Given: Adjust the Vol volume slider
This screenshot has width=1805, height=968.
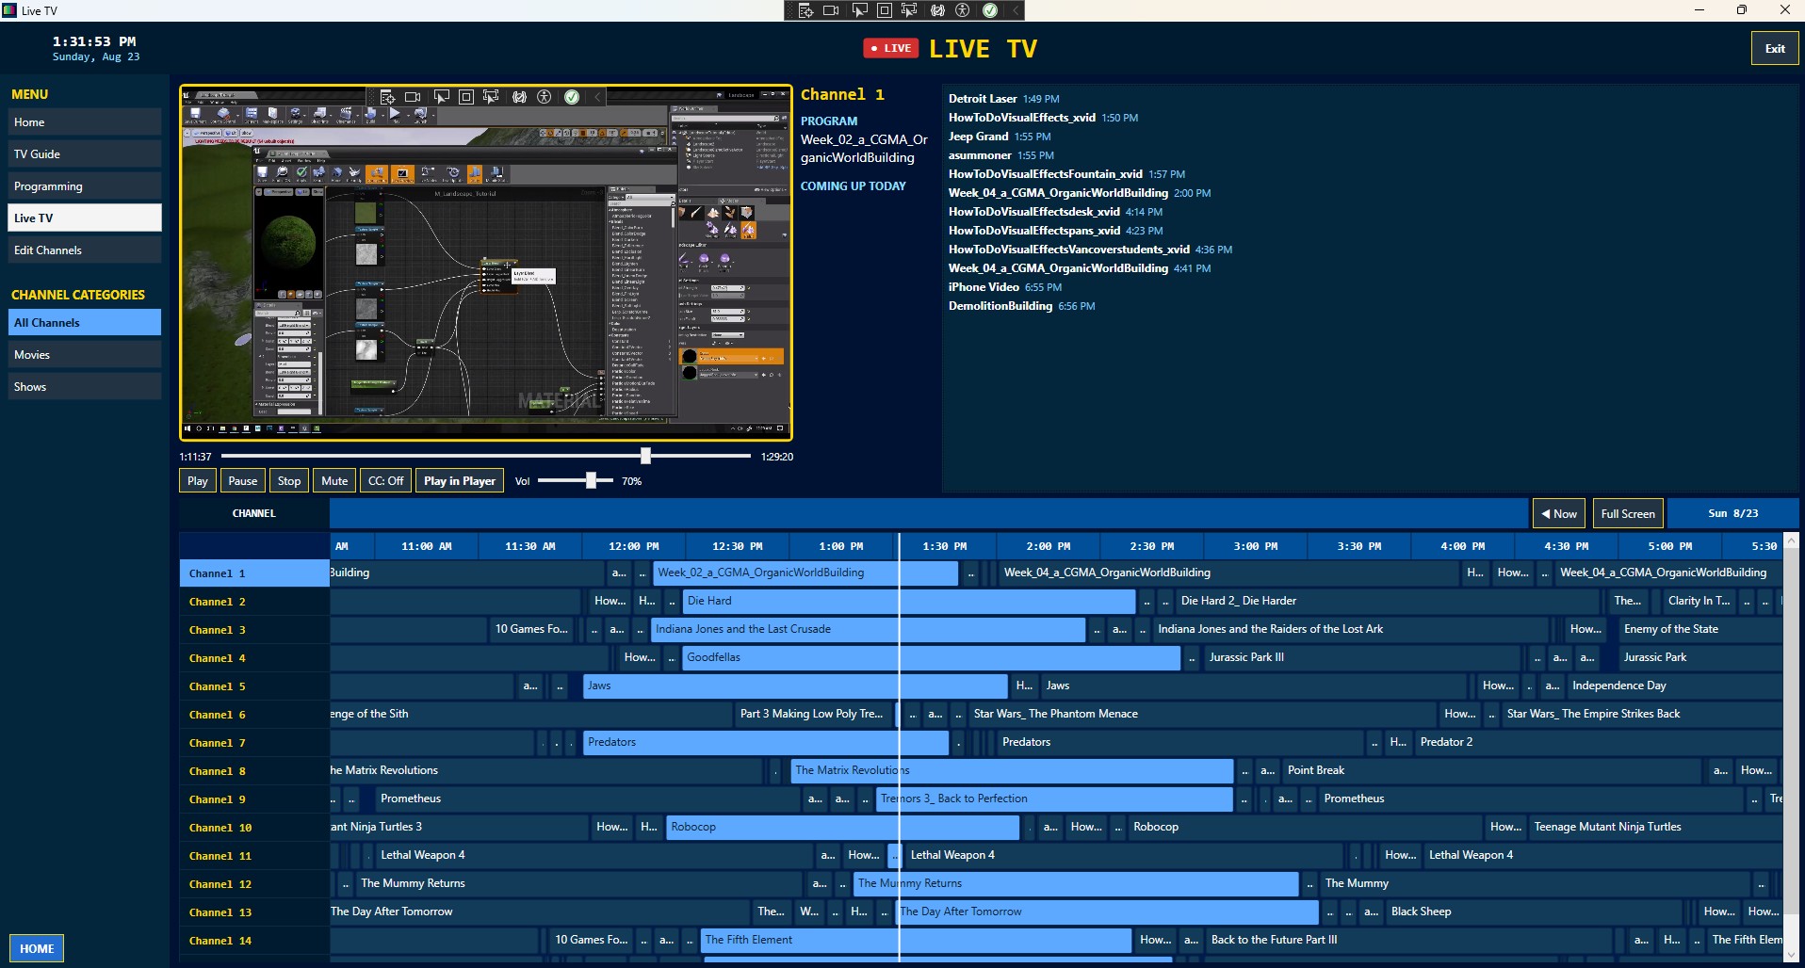Looking at the screenshot, I should pyautogui.click(x=575, y=481).
